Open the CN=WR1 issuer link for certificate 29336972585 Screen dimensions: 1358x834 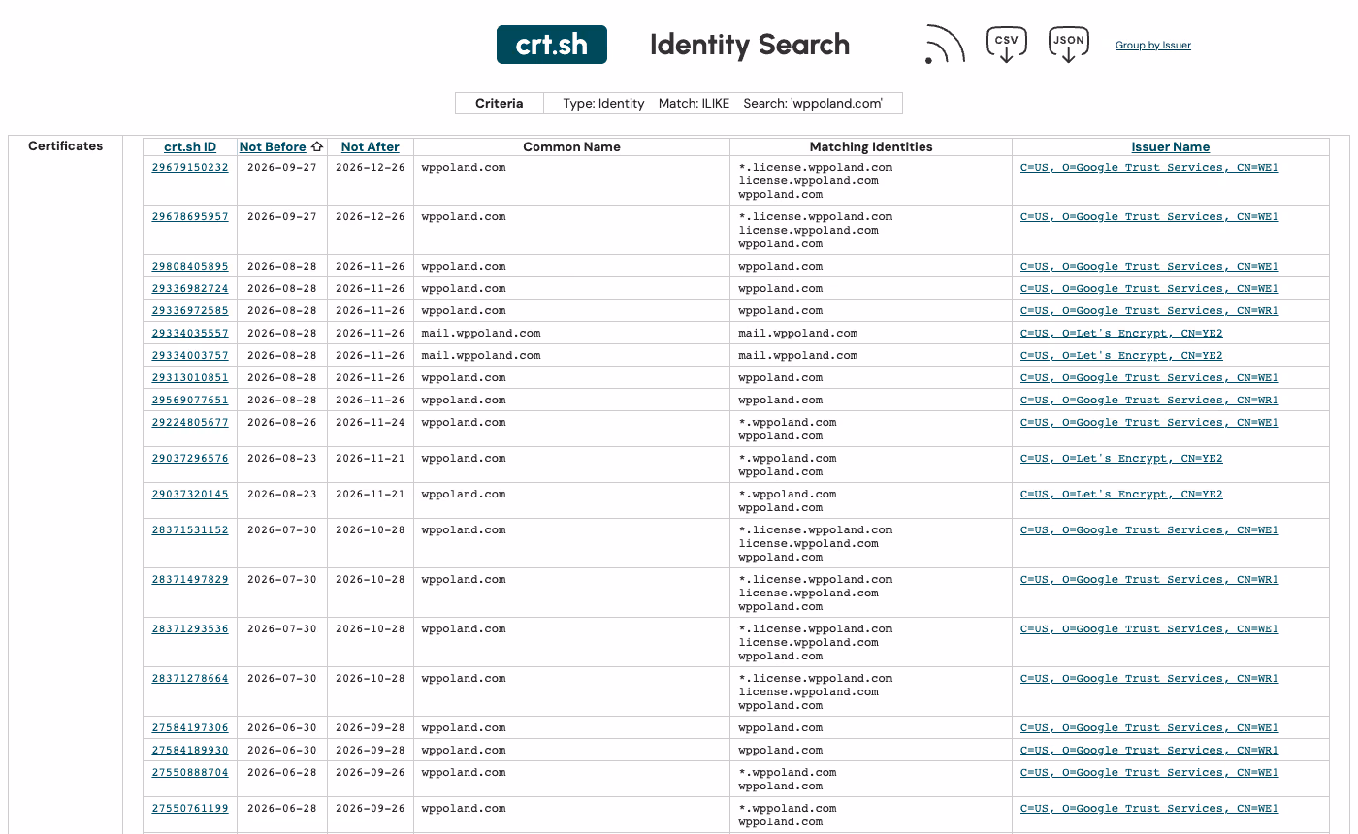tap(1149, 310)
